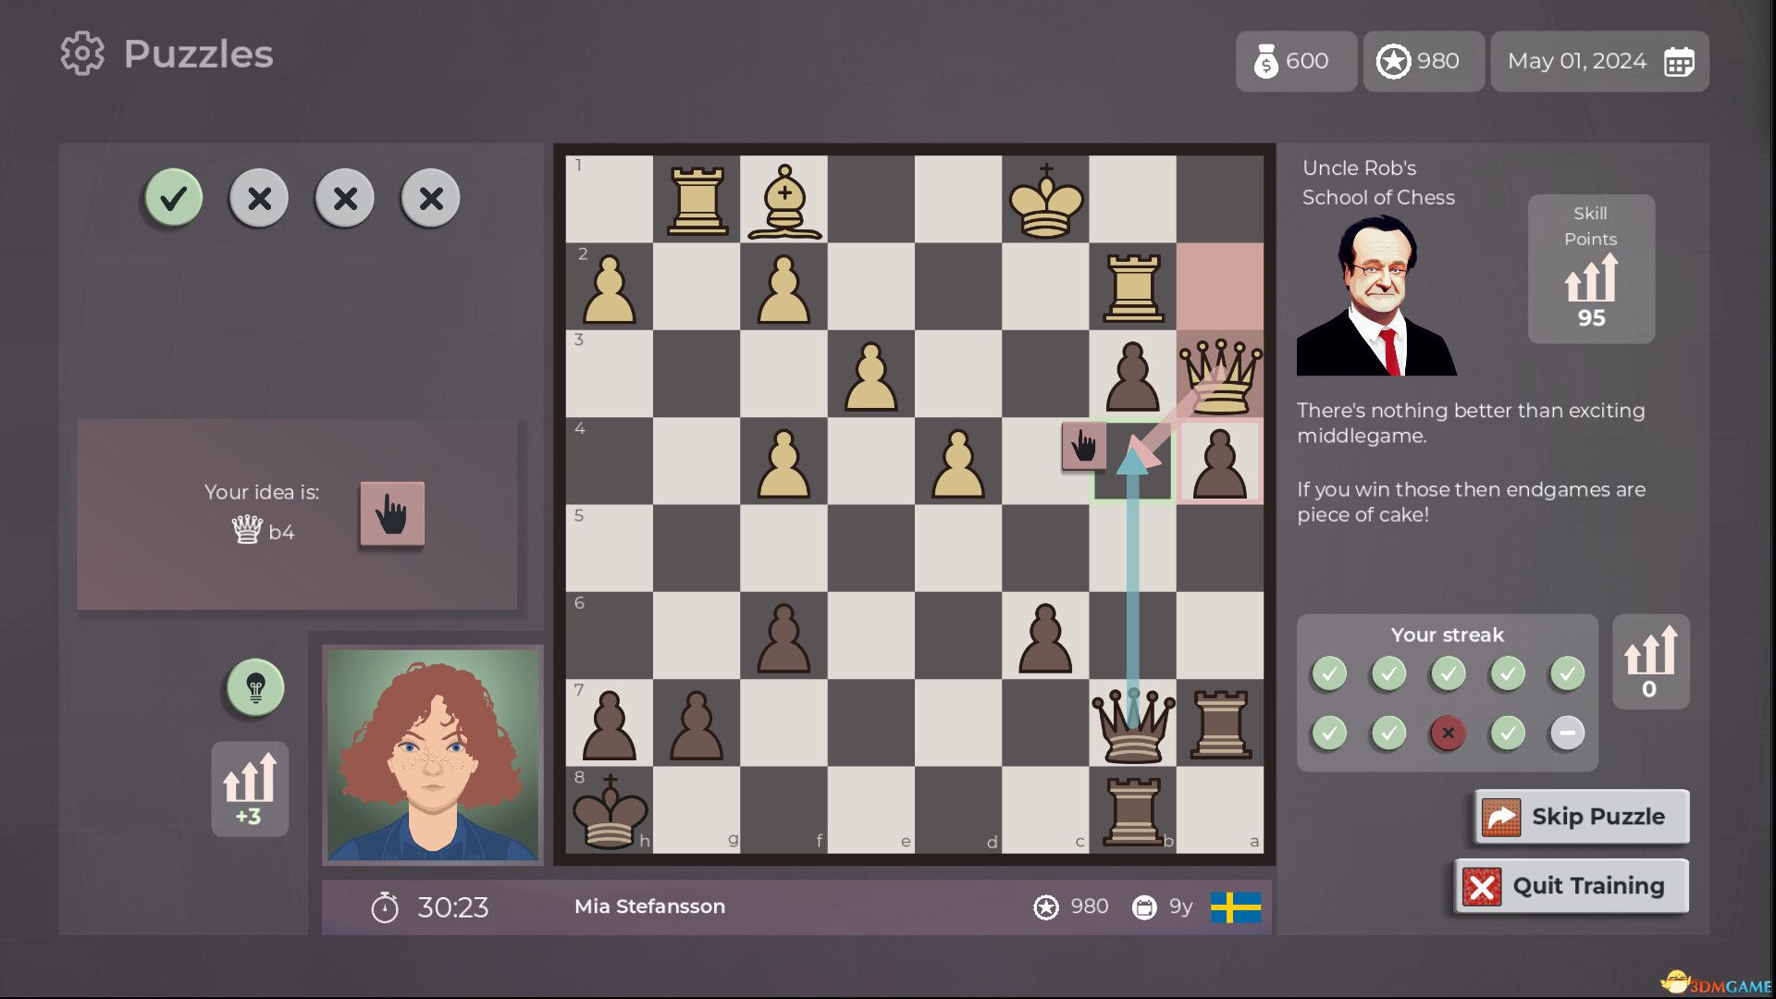Screen dimensions: 1776x999
Task: Click the Swedish flag icon
Action: pos(1236,906)
